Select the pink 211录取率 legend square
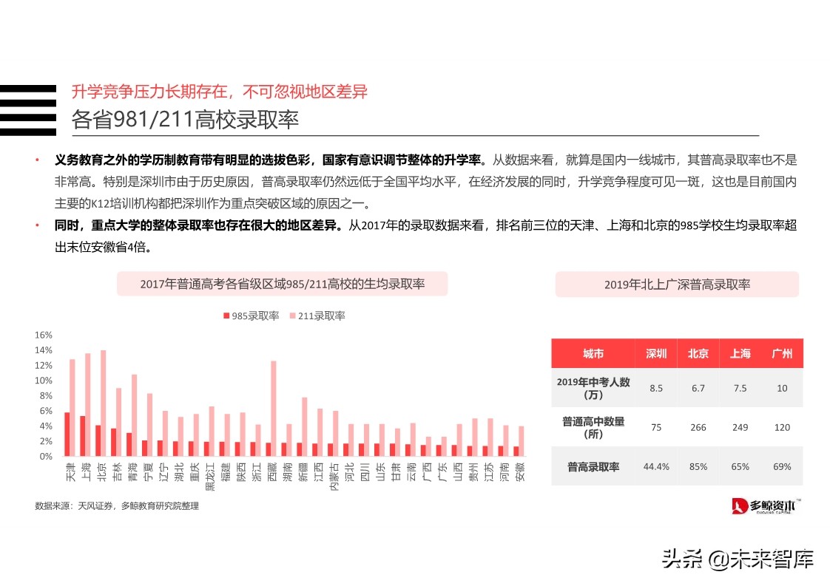This screenshot has height=586, width=830. click(x=291, y=316)
